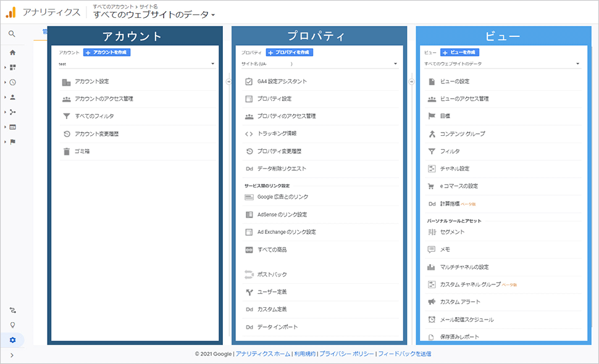
Task: Open Conversions reports flag icon
Action: [12, 141]
